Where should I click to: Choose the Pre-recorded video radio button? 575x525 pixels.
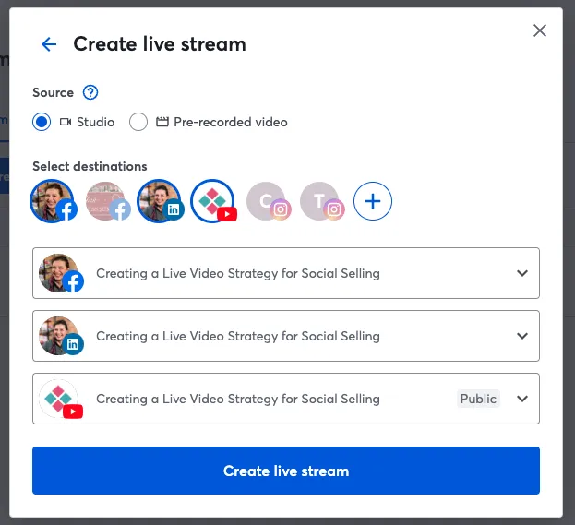(138, 122)
